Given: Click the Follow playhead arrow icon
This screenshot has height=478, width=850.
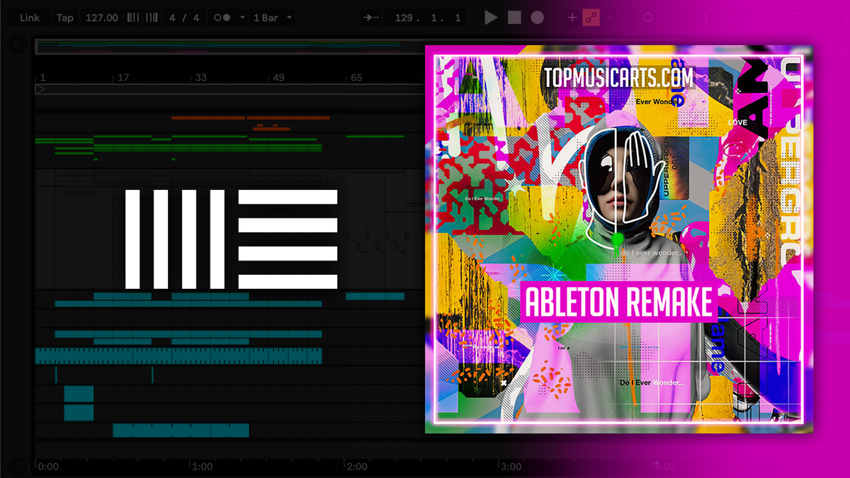Looking at the screenshot, I should click(370, 17).
